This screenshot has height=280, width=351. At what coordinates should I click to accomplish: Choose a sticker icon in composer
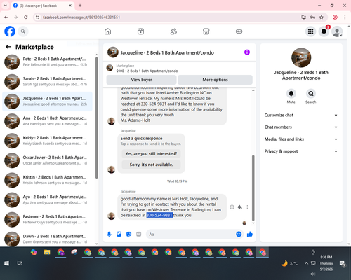128,234
